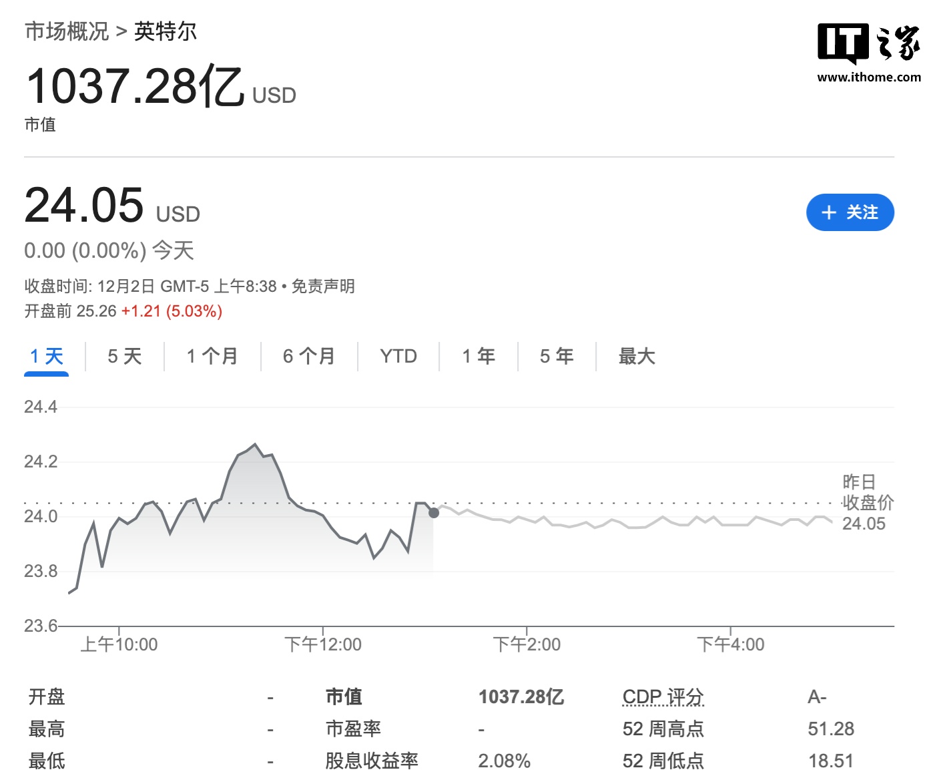
Task: Click the 昨日收盘价 24.05 label
Action: (x=867, y=503)
